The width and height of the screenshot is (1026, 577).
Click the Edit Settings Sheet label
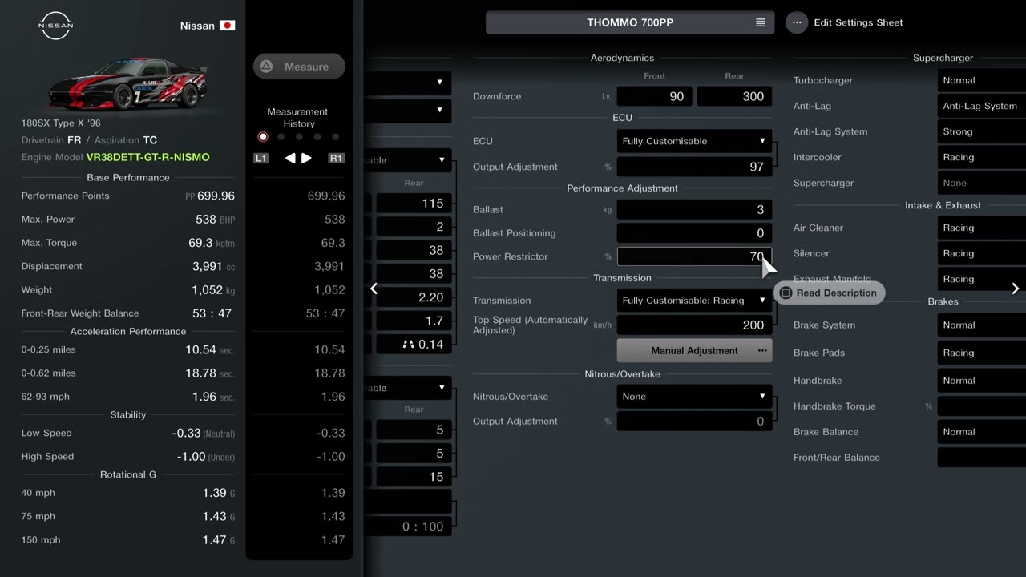(x=858, y=22)
